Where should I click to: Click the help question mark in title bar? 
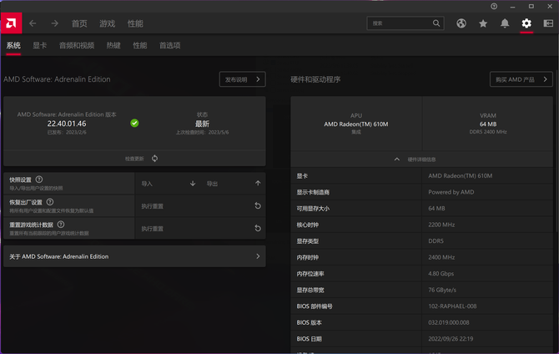coord(494,7)
